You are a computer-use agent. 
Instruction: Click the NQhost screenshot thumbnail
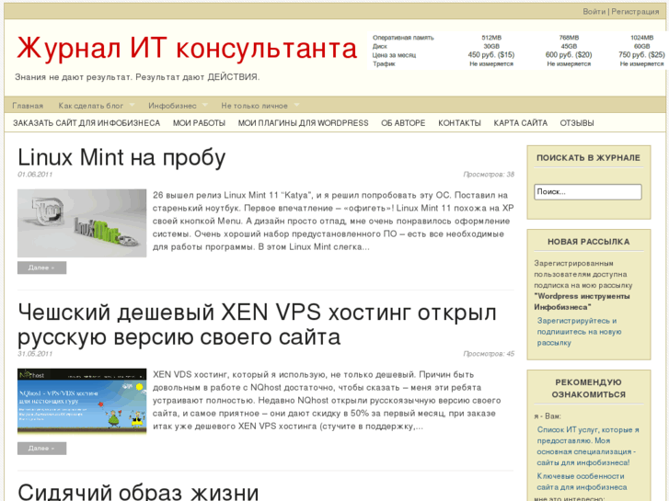tap(82, 401)
